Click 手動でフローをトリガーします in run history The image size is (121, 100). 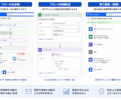(x=103, y=29)
